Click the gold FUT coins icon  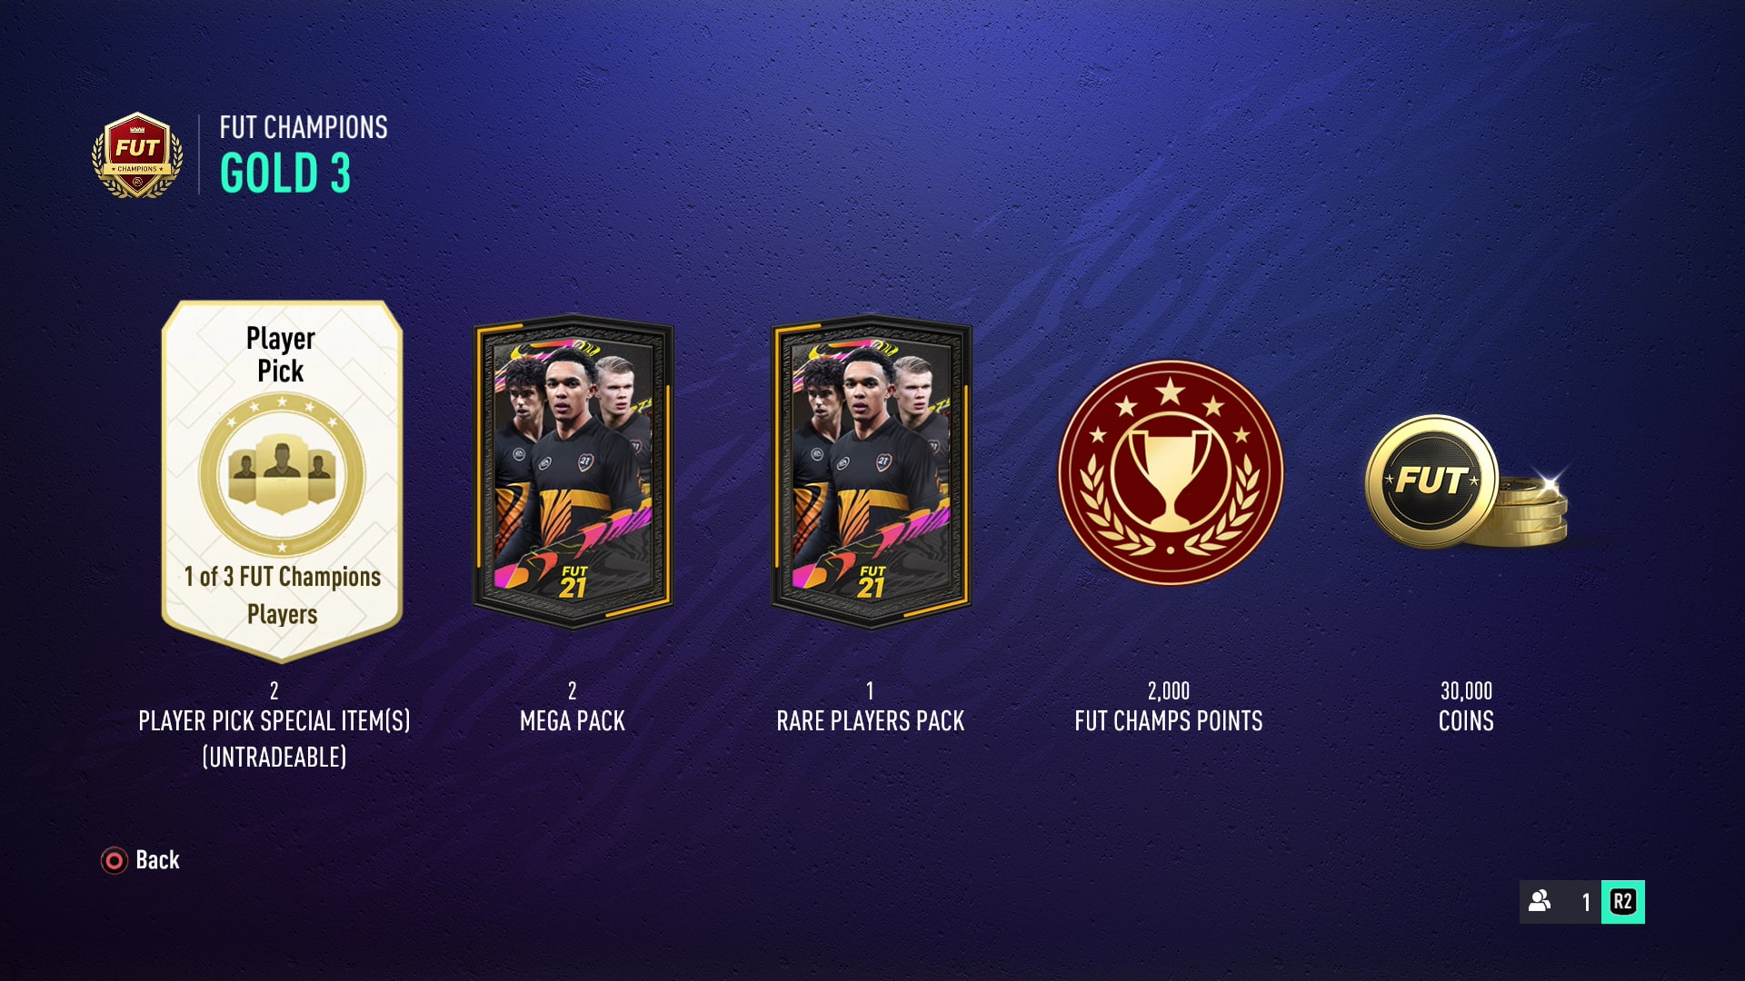[x=1466, y=482]
